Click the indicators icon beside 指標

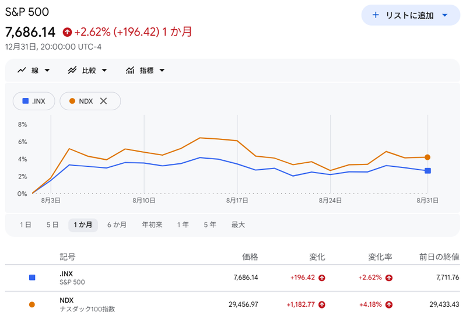(130, 70)
